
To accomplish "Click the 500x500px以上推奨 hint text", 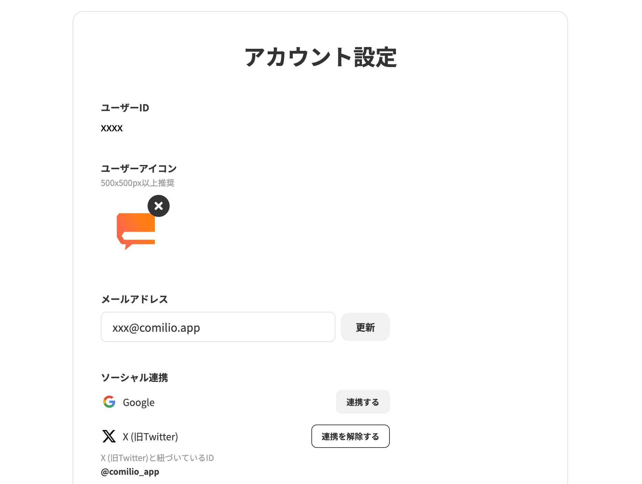I will 138,183.
